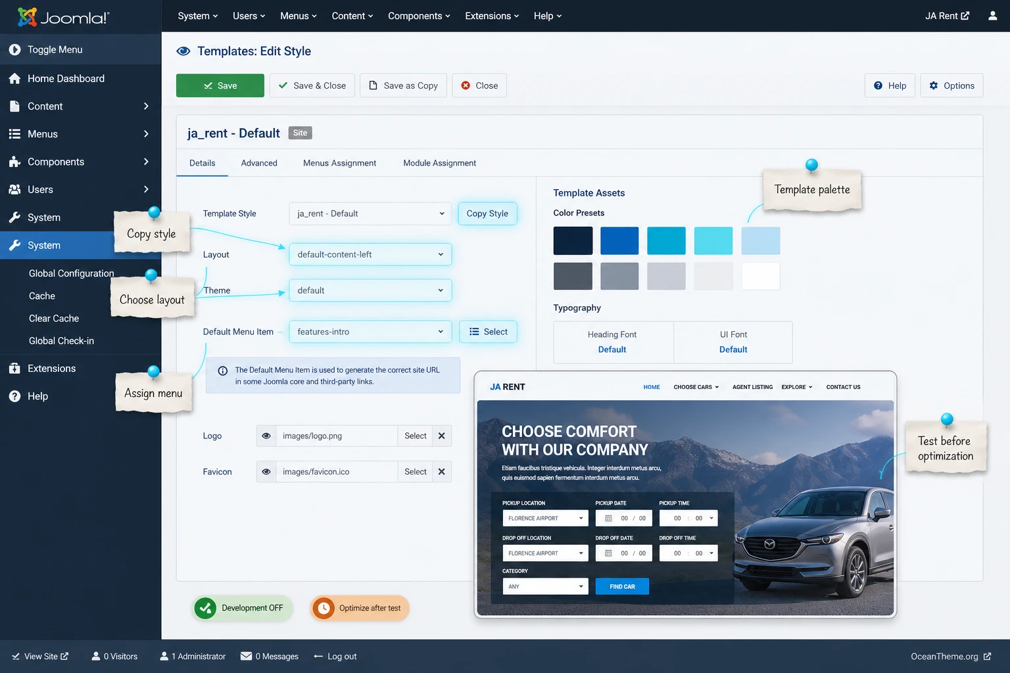Open the toolbar Help button
The width and height of the screenshot is (1010, 673).
[890, 85]
